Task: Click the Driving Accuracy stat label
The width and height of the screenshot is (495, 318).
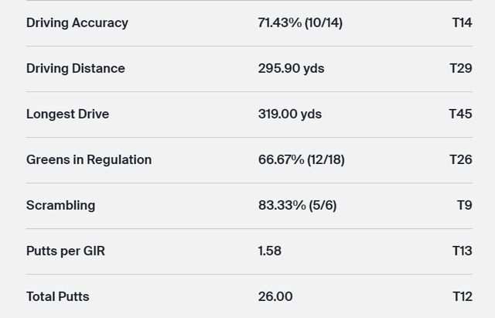Action: (x=77, y=22)
